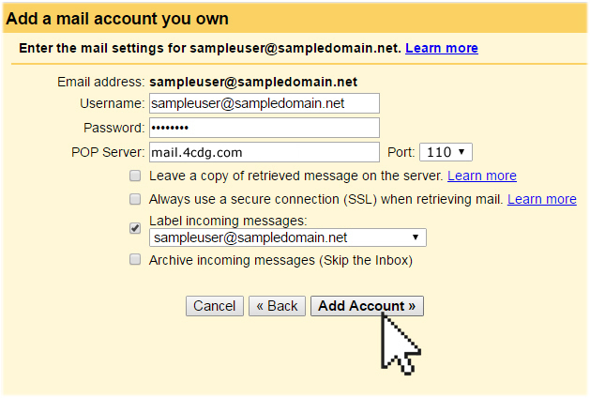
Task: Expand the label selection dropdown
Action: pos(288,237)
